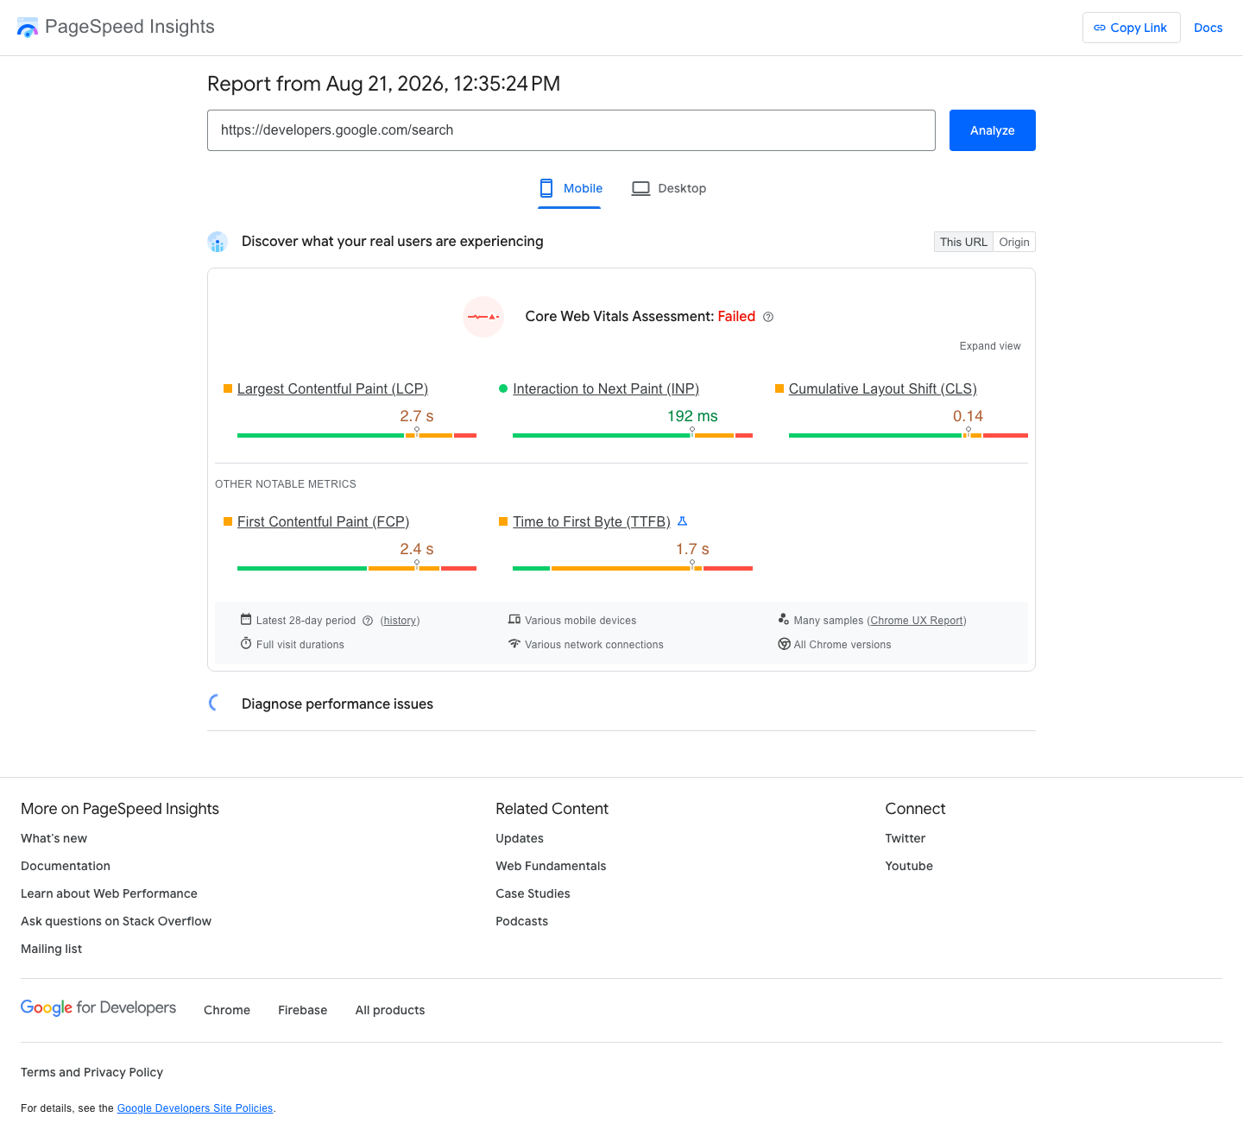The width and height of the screenshot is (1243, 1136).
Task: Open the Docs link in header
Action: (x=1208, y=28)
